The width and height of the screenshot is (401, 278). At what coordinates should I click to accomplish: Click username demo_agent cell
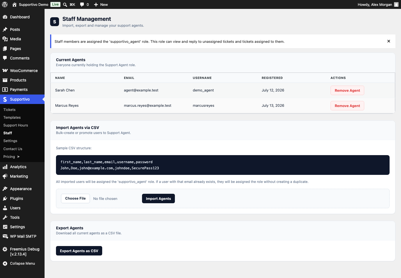click(x=203, y=90)
